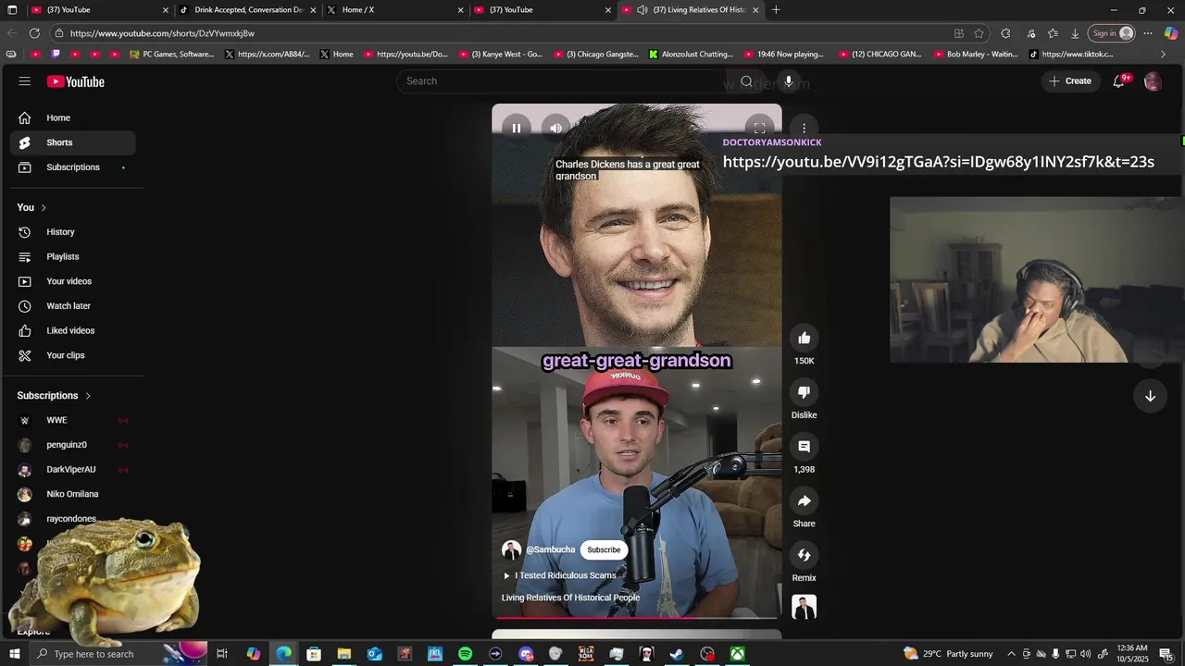This screenshot has height=666, width=1185.
Task: Open Kanye West bookmark
Action: click(500, 55)
